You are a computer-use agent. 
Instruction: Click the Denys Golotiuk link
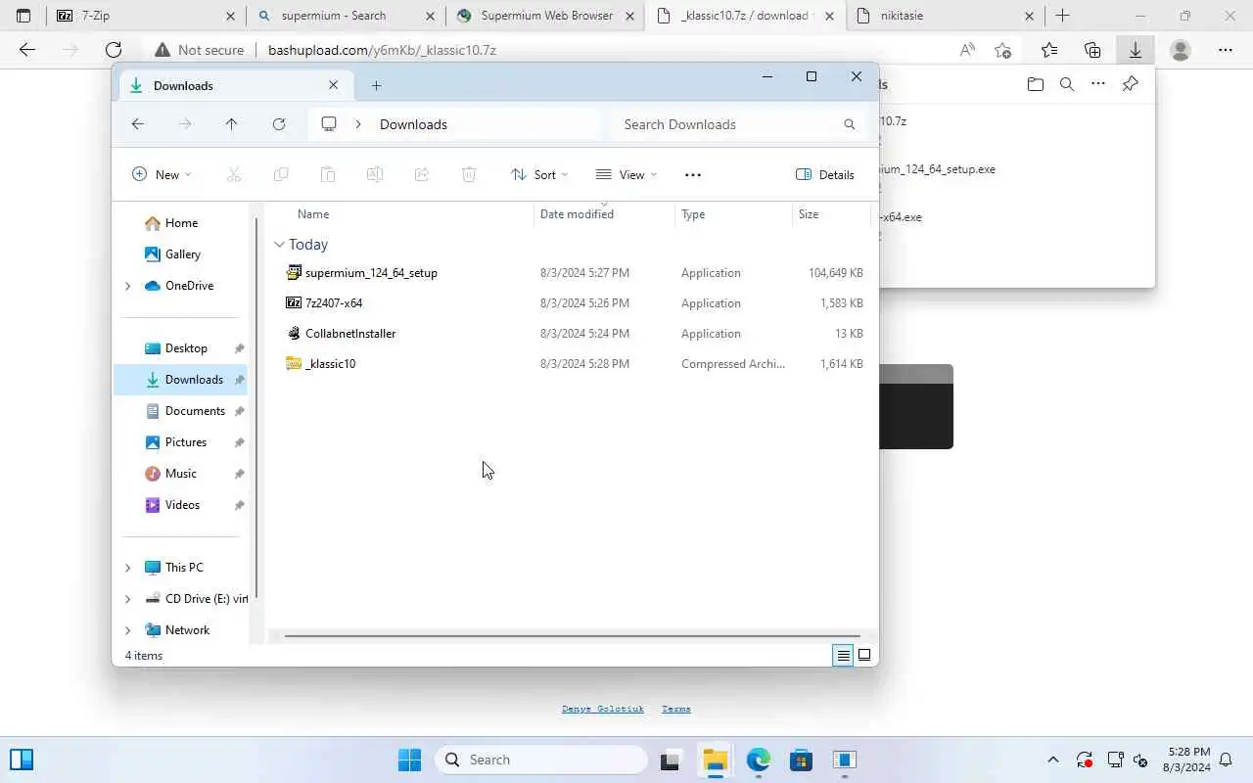coord(603,709)
